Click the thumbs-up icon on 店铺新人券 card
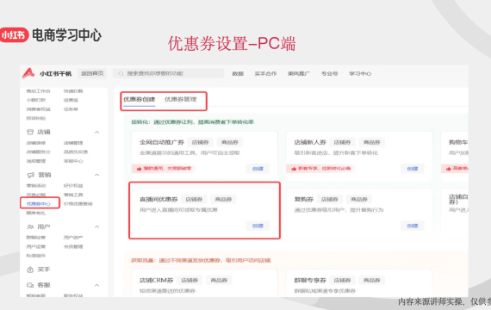Screen dimensions: 491x310 [294, 169]
